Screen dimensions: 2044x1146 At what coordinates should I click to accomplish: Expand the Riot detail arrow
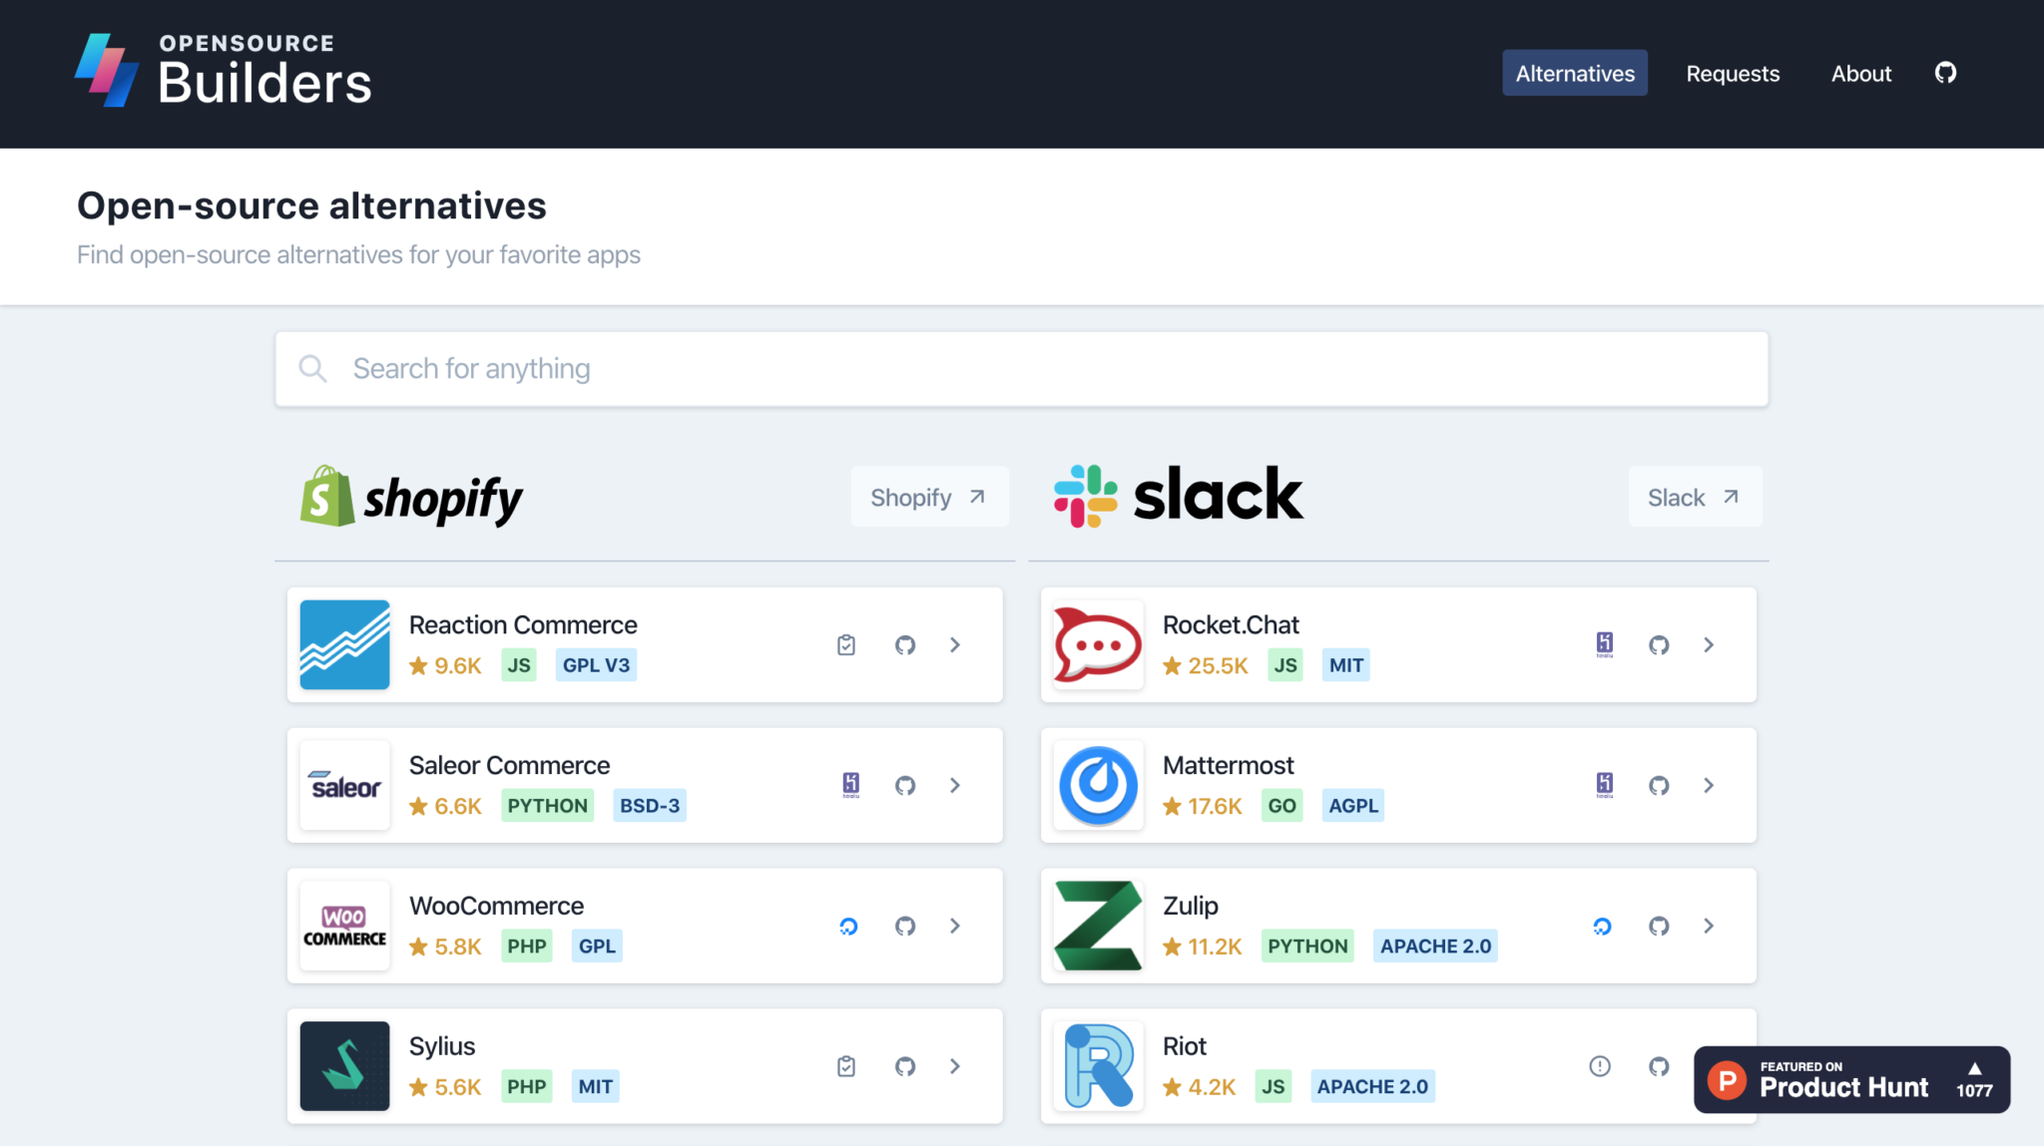click(x=1710, y=1064)
